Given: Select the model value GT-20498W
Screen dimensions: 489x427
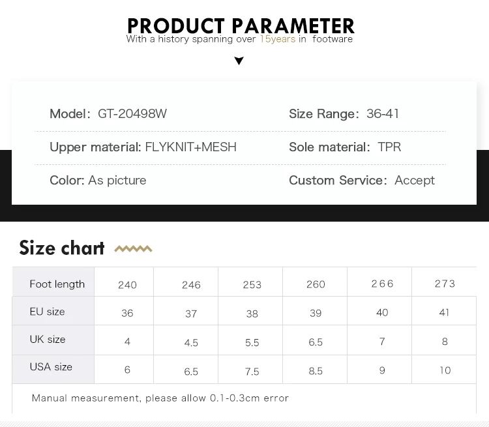Looking at the screenshot, I should coord(132,113).
